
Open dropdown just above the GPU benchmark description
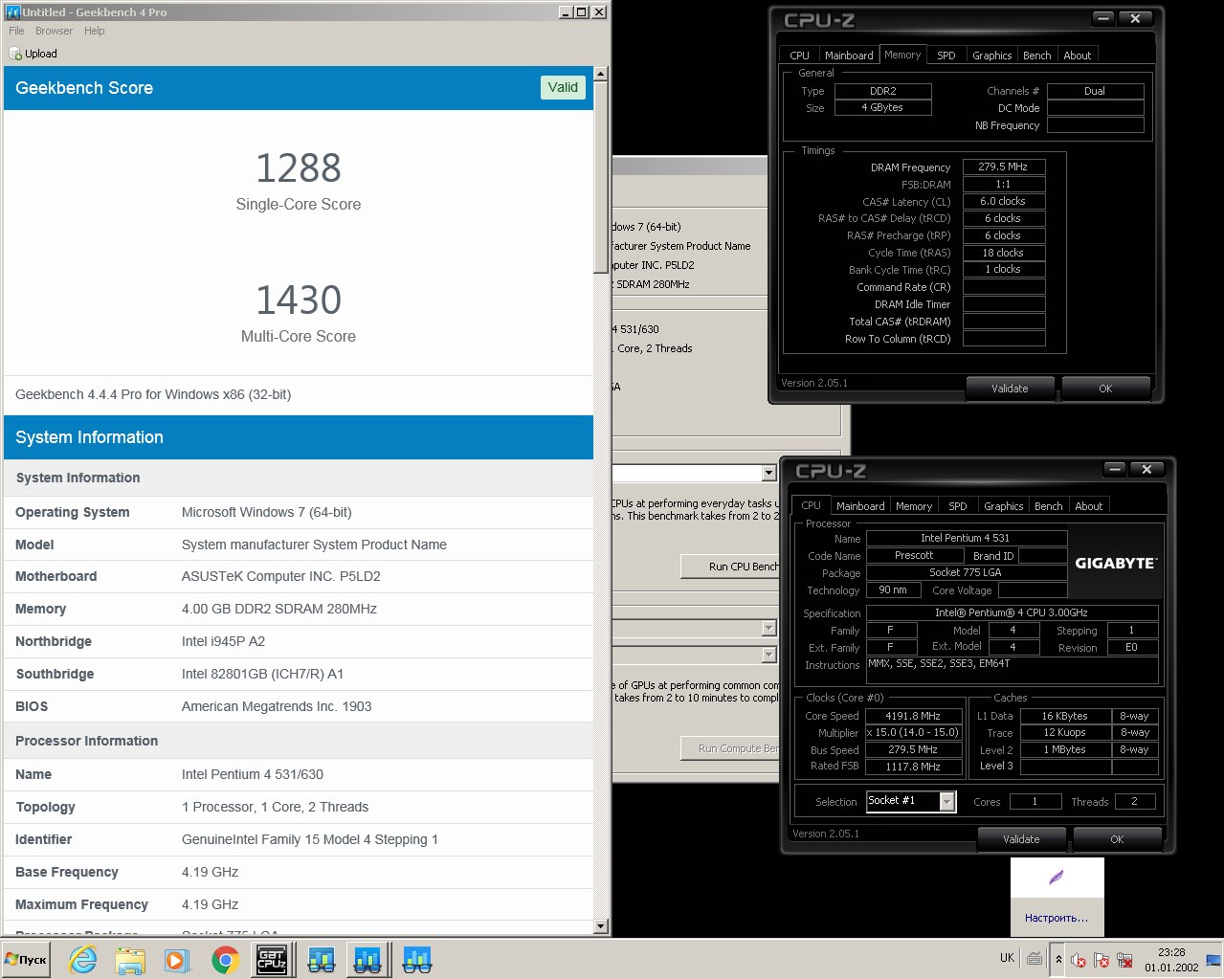[x=768, y=655]
